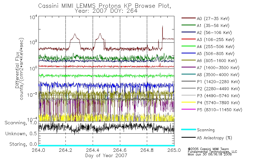Click the navy A2 legend line
256x162 pixels.
pyautogui.click(x=188, y=32)
